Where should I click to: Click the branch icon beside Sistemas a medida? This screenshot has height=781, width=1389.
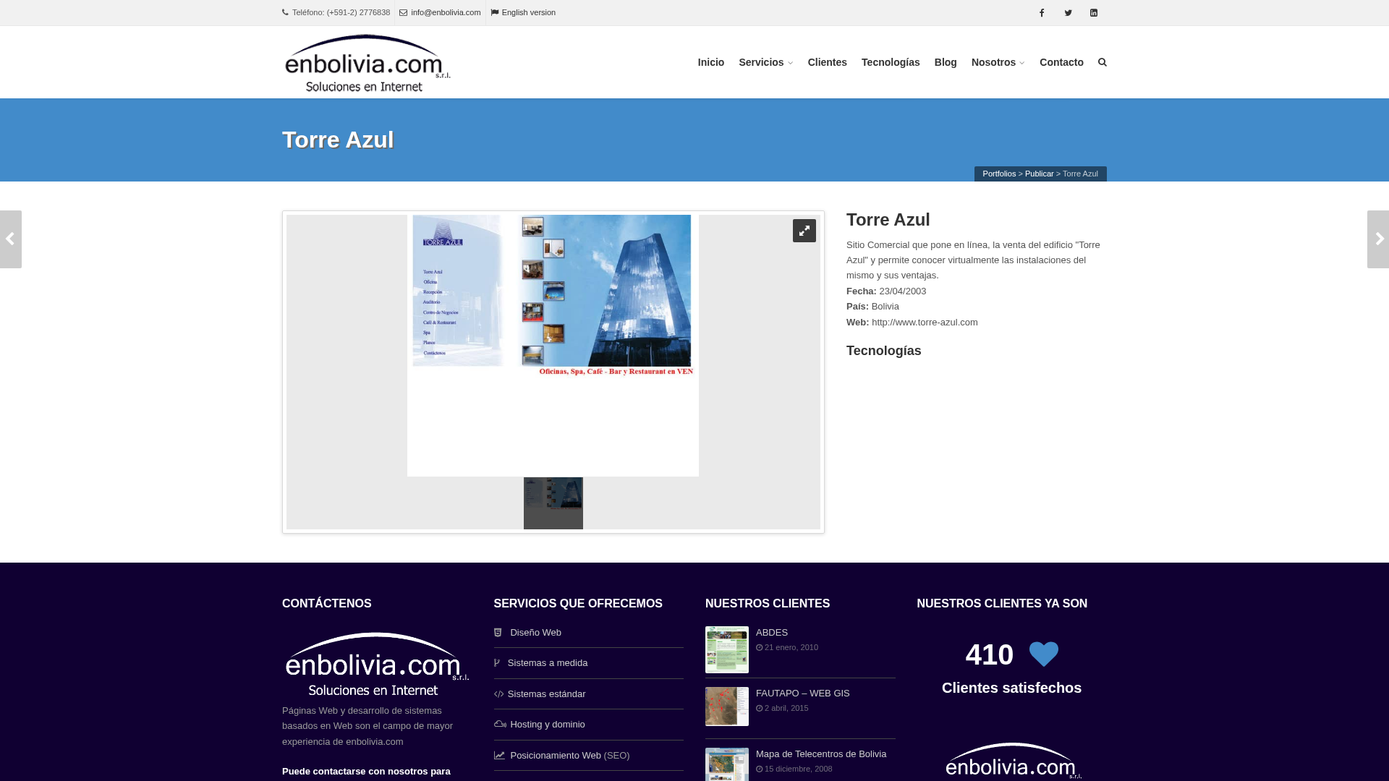point(498,662)
